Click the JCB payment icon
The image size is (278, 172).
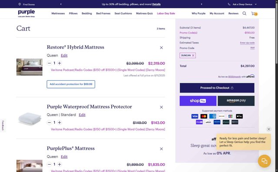pos(231,116)
